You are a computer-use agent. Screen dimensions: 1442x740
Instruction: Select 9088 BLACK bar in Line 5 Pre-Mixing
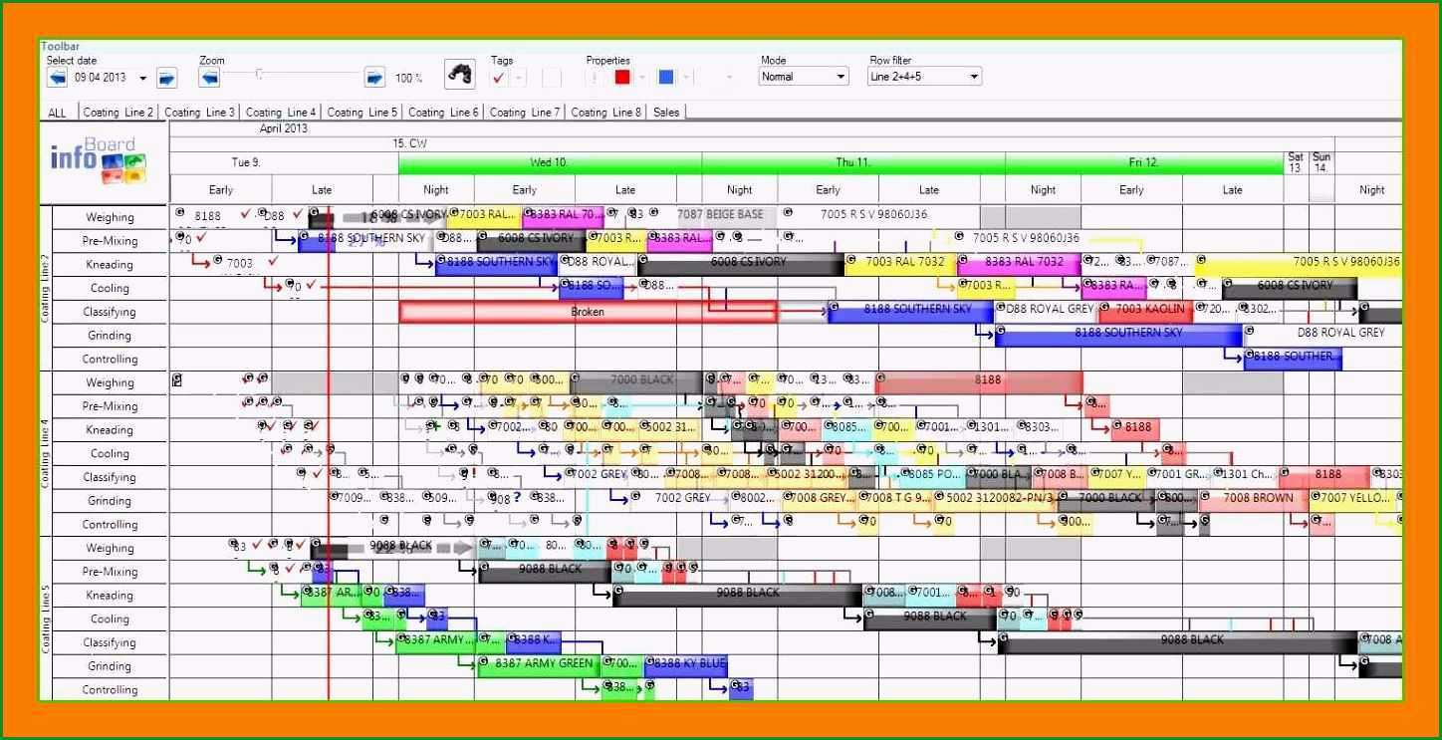545,571
